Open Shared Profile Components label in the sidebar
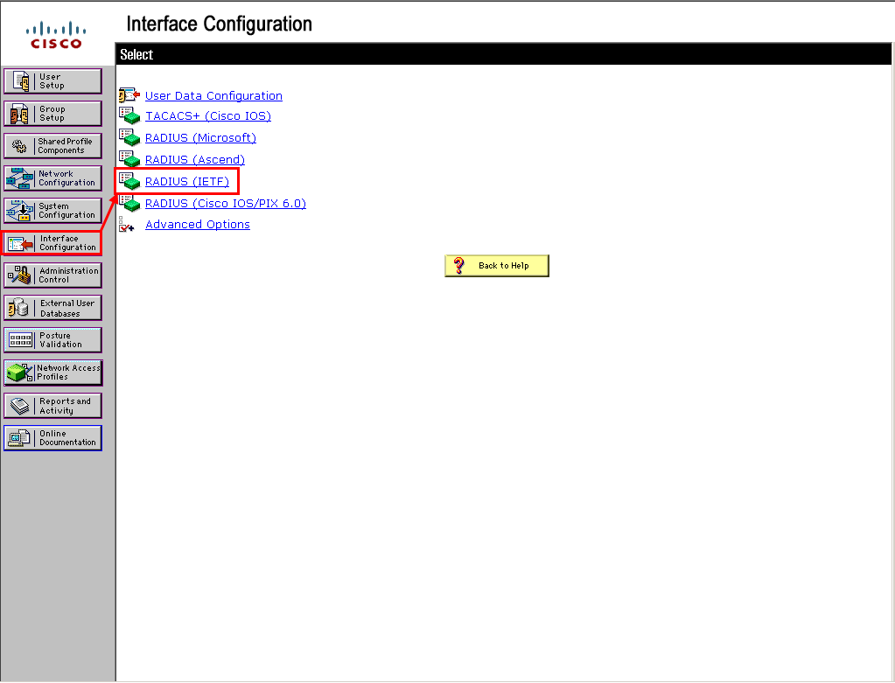This screenshot has height=683, width=895. pyautogui.click(x=65, y=146)
